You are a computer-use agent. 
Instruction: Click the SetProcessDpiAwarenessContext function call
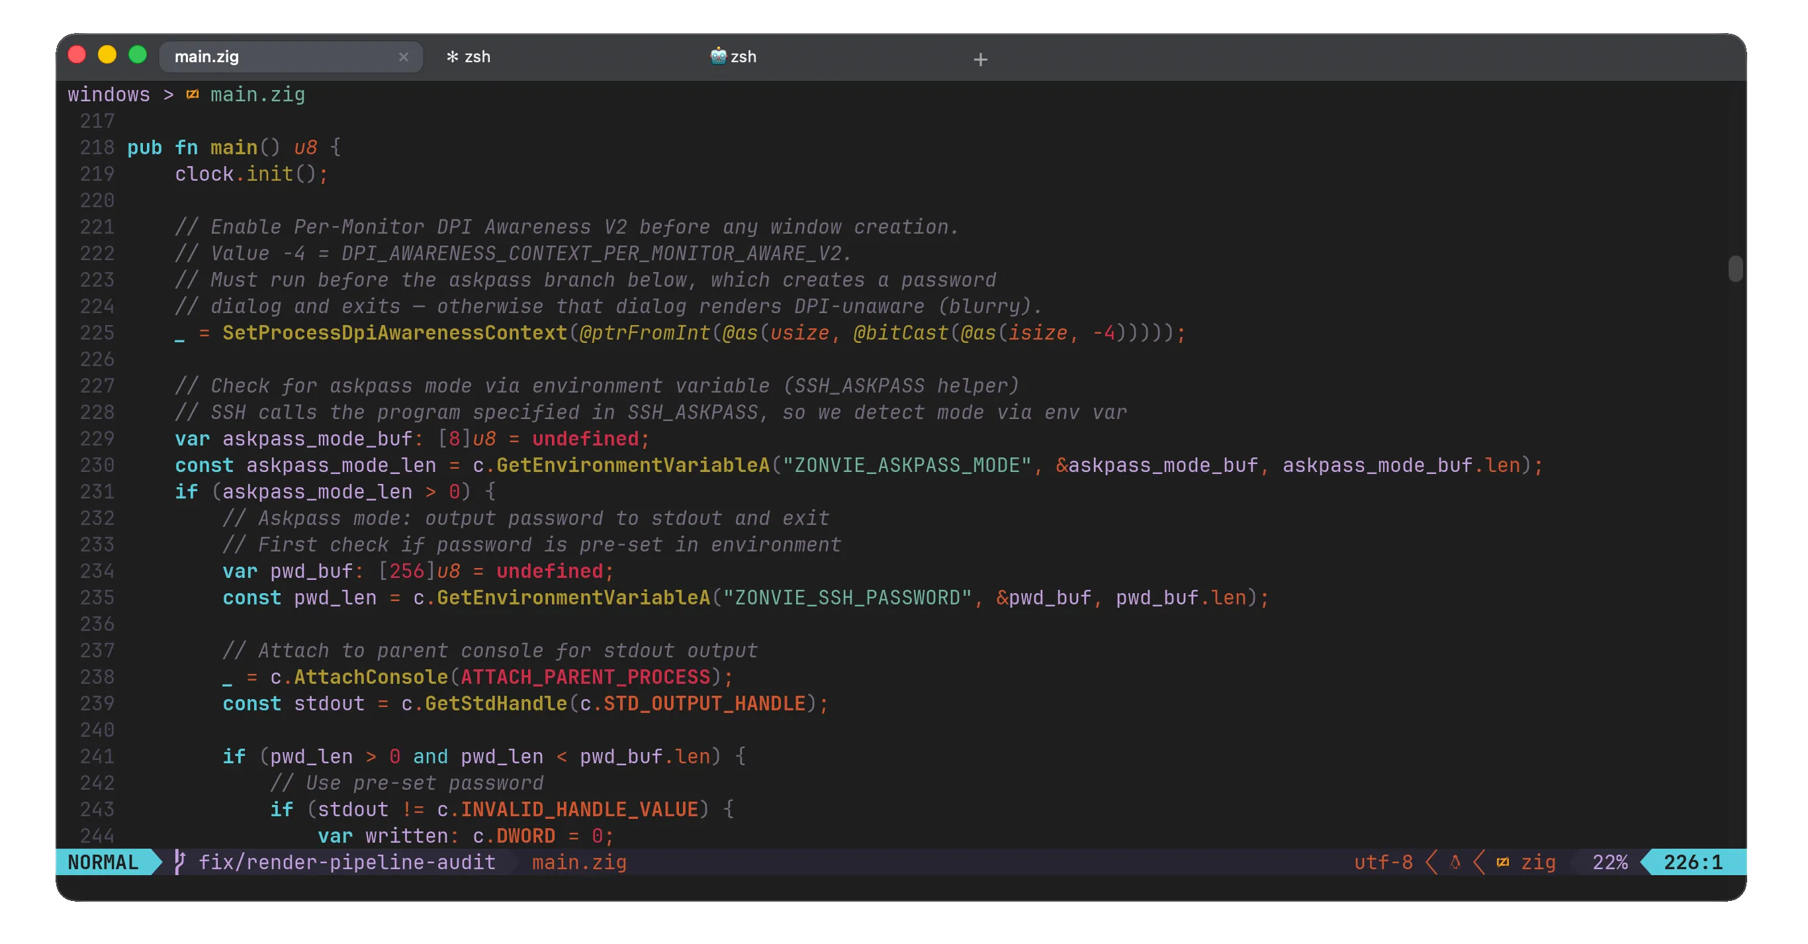point(394,333)
